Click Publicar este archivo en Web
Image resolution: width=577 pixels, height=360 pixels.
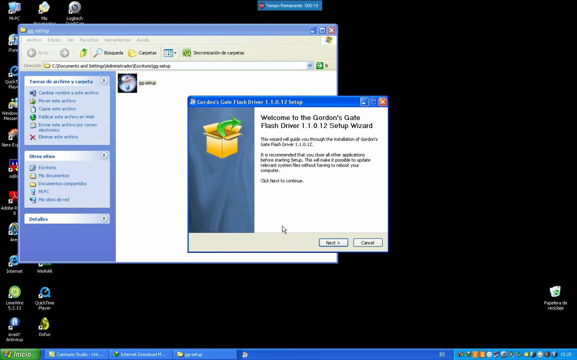pyautogui.click(x=66, y=117)
